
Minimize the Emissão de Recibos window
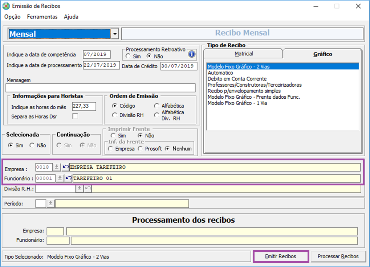click(x=316, y=6)
